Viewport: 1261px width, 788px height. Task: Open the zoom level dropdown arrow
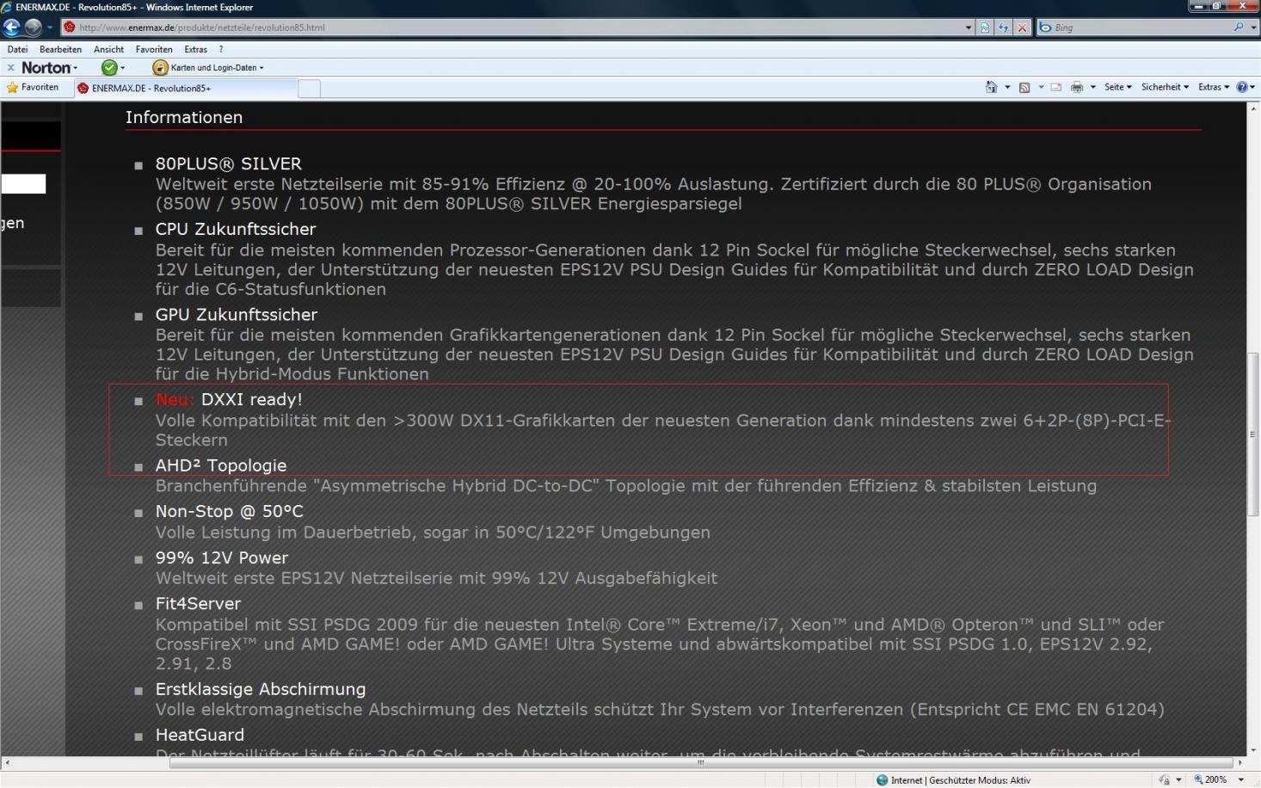coord(1241,779)
